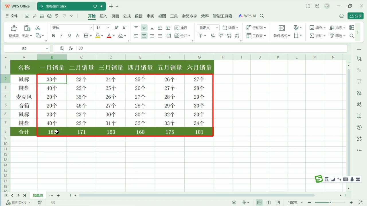The height and width of the screenshot is (206, 367).
Task: Click the search magnifier beside WPS AI
Action: [262, 16]
